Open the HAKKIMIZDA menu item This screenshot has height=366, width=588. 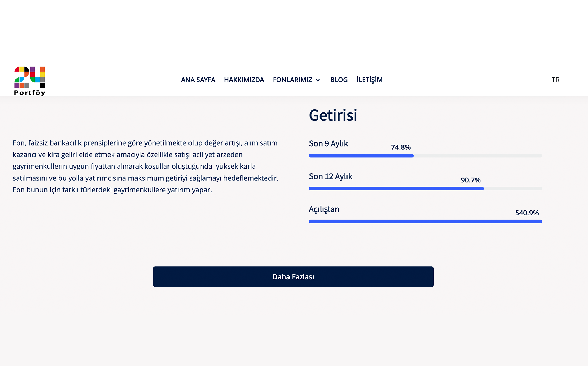point(244,80)
